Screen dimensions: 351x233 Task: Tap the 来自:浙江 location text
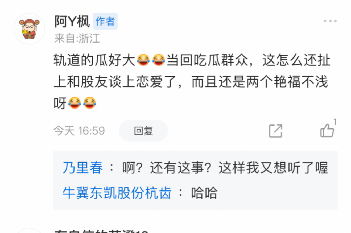click(77, 39)
